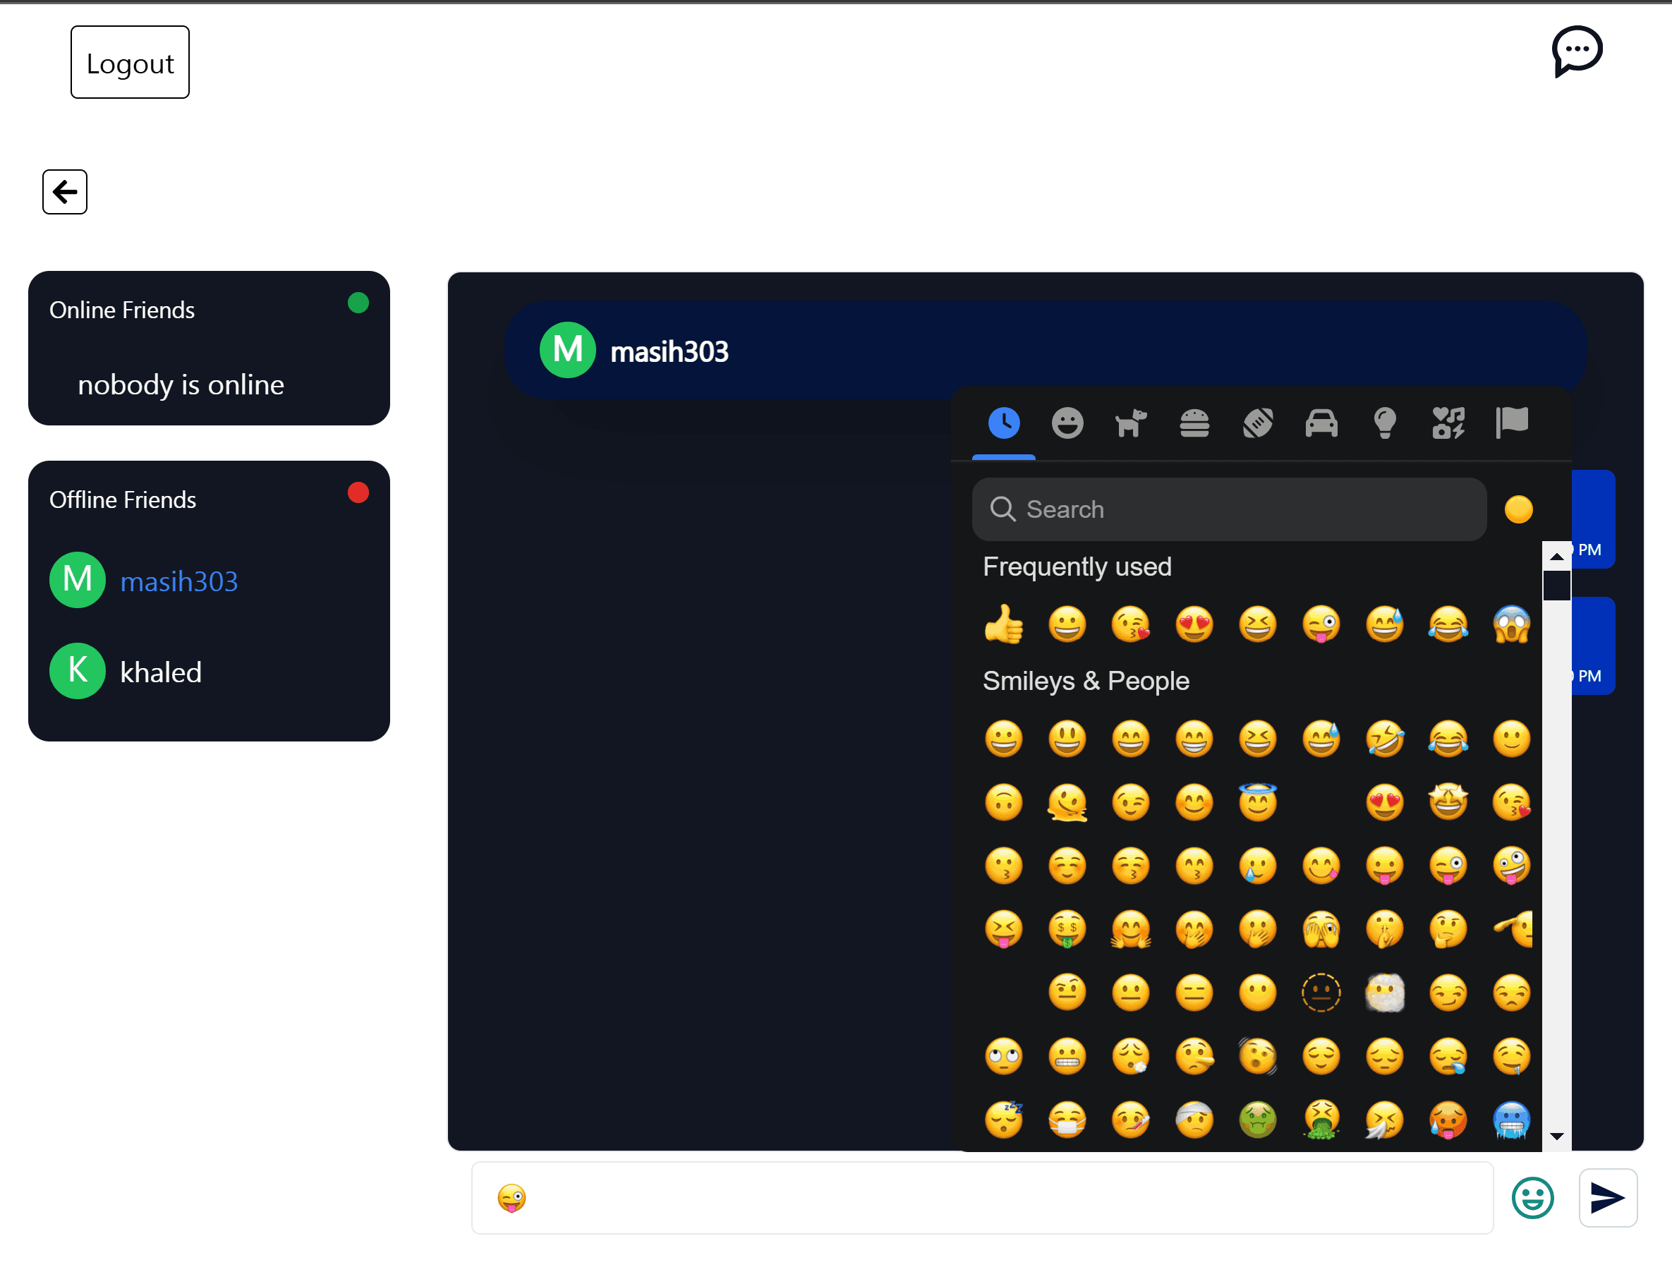Click the Logout button
Image resolution: width=1672 pixels, height=1284 pixels.
129,61
